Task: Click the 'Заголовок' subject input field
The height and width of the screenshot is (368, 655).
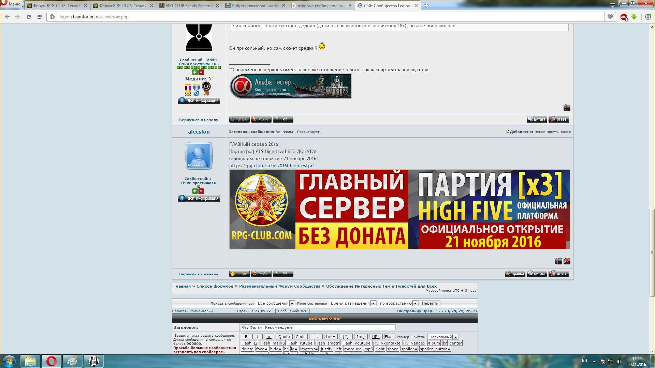Action: point(318,327)
